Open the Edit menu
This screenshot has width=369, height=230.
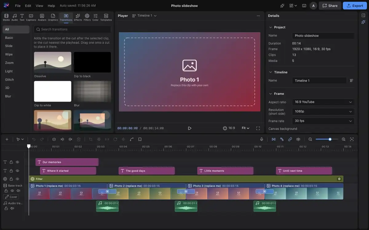click(x=28, y=6)
